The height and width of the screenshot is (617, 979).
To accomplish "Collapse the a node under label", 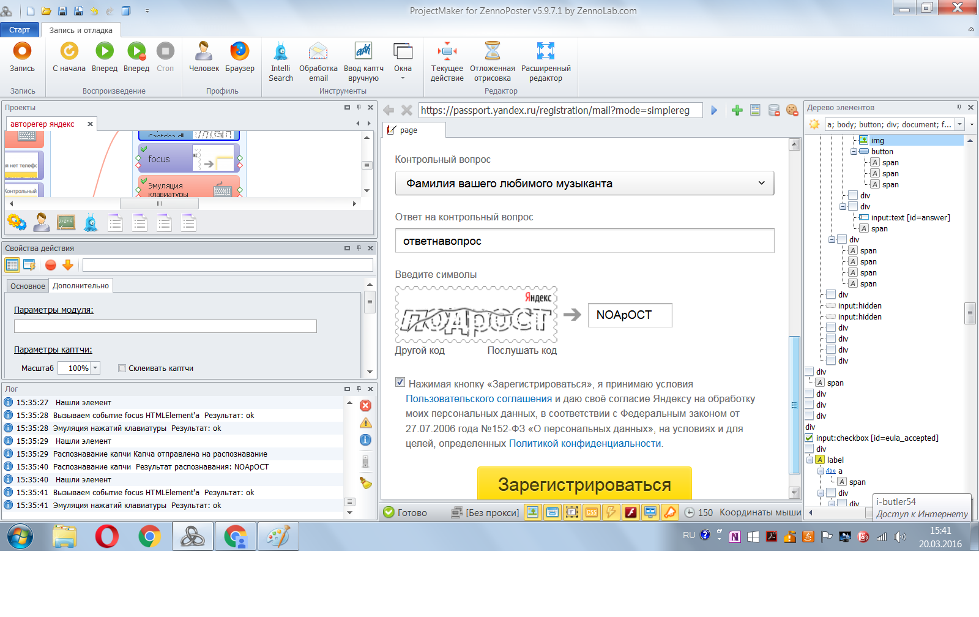I will pyautogui.click(x=821, y=471).
